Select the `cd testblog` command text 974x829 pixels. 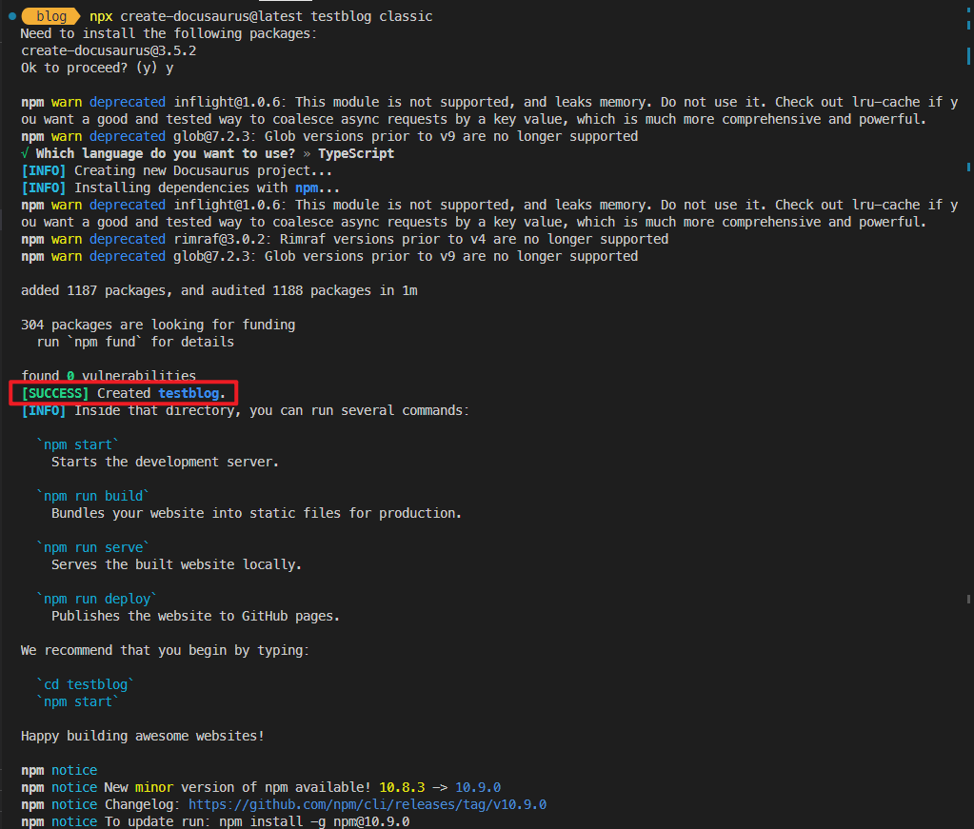[85, 683]
